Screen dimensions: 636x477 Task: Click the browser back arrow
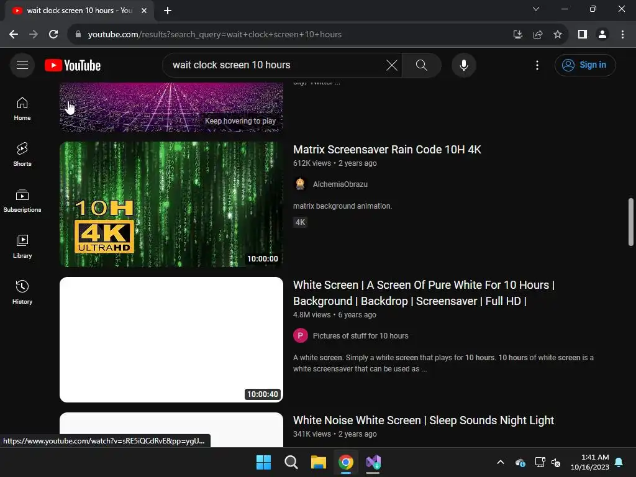[14, 35]
